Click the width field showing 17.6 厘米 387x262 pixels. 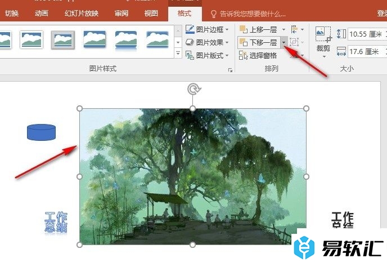pos(367,52)
